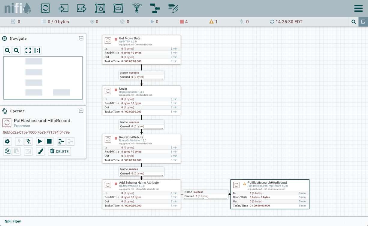Screen dimensions: 368x226
Task: Zoom in using the Navigate panel magnifier
Action: pos(7,50)
